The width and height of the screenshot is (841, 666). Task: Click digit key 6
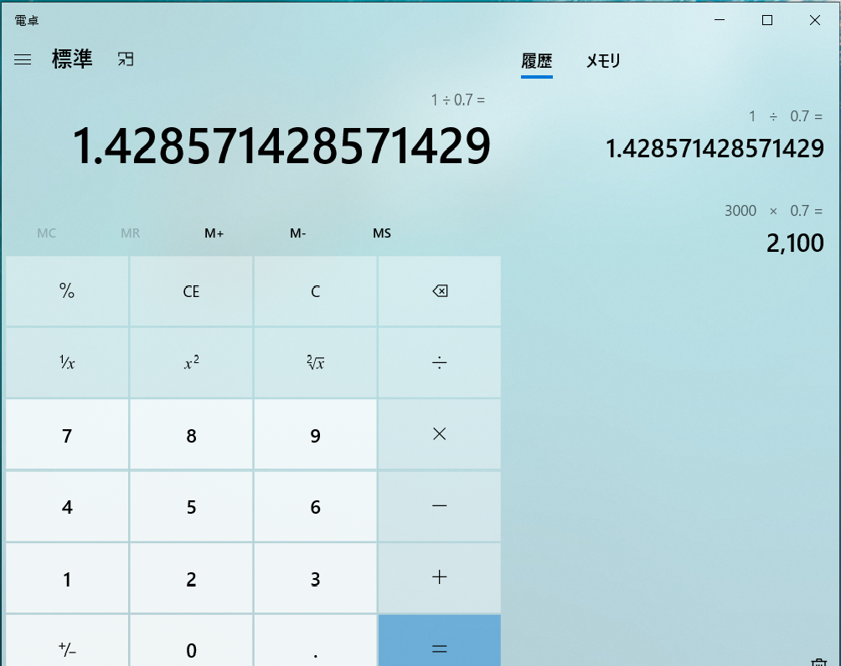(315, 506)
